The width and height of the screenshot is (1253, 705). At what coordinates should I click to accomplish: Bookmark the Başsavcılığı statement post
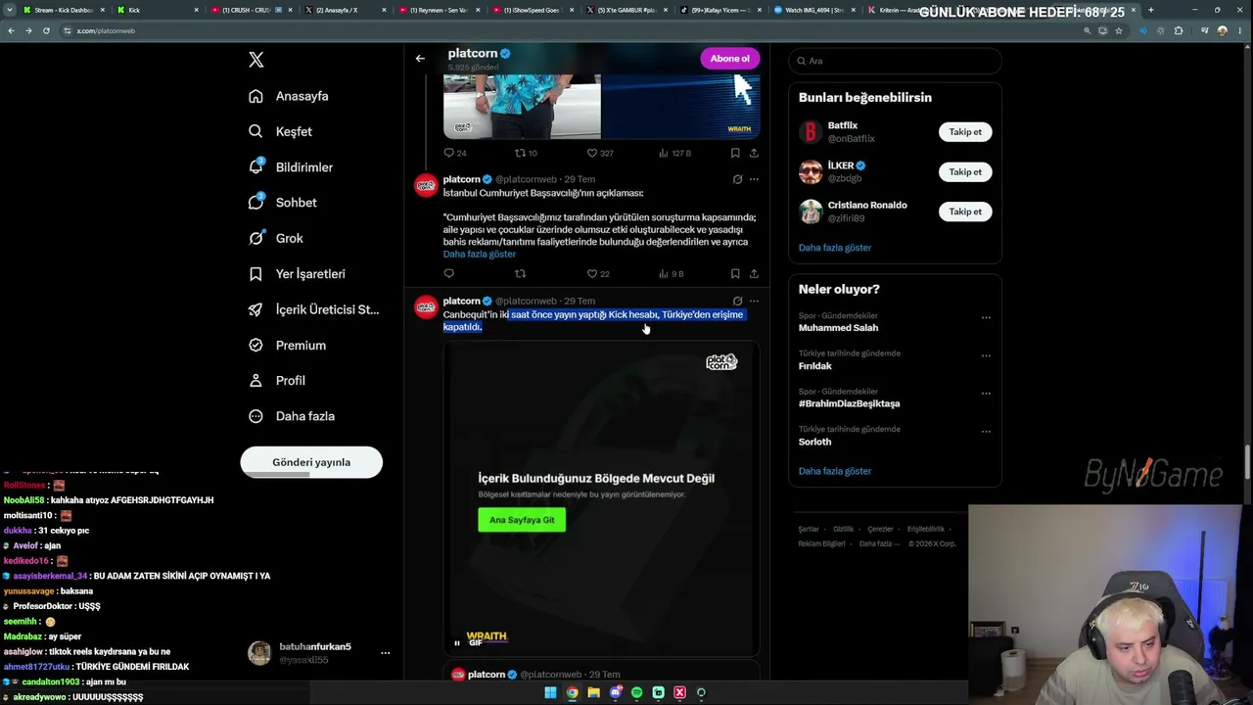(x=735, y=274)
